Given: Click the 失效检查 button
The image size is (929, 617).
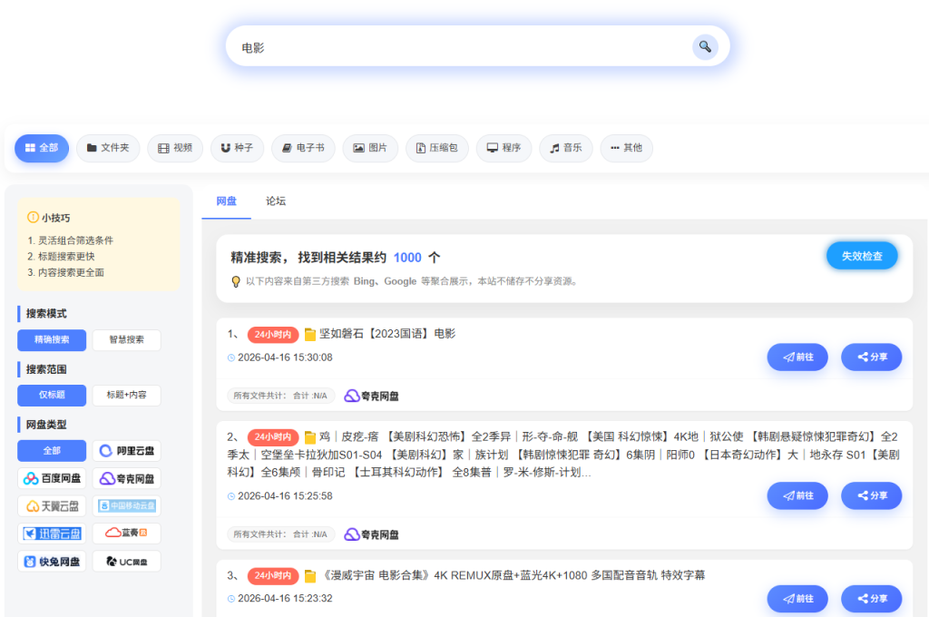Looking at the screenshot, I should [861, 256].
